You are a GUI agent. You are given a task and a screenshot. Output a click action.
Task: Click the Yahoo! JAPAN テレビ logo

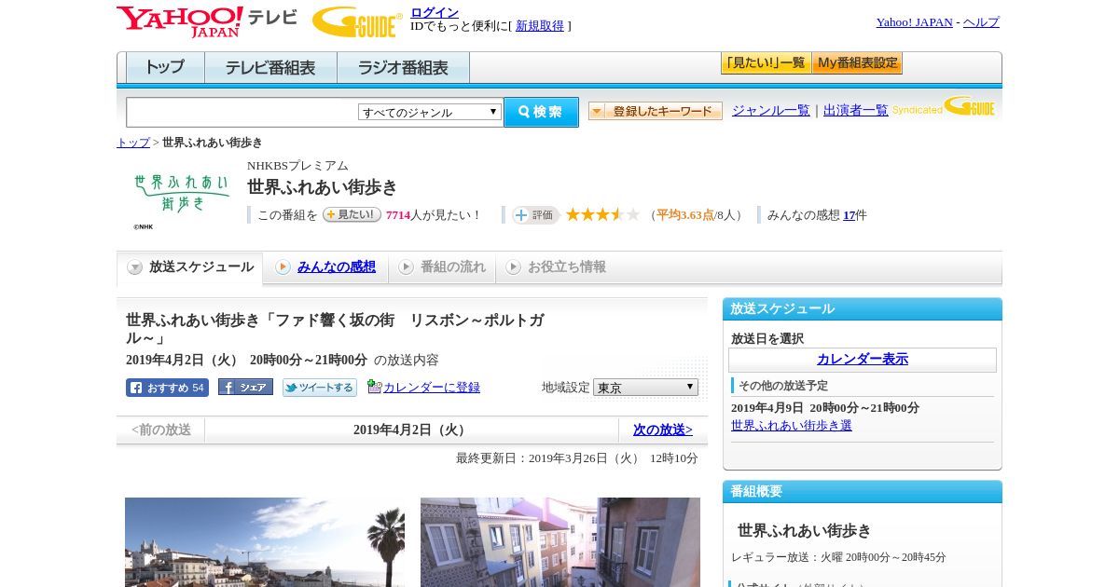point(206,21)
